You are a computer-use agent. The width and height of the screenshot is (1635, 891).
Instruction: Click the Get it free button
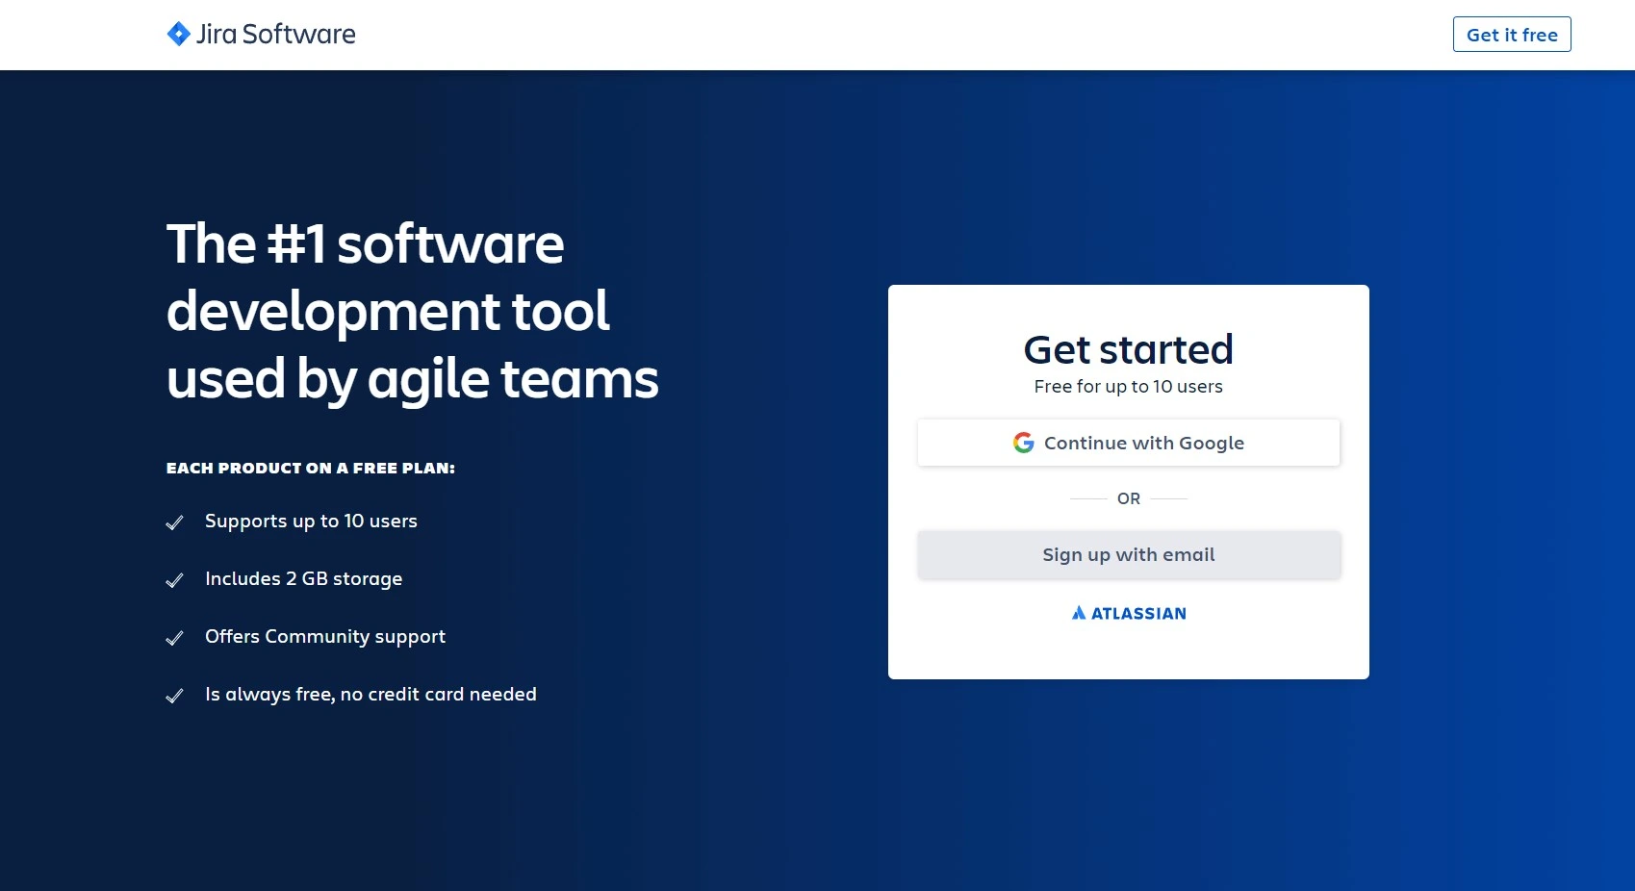(1512, 35)
